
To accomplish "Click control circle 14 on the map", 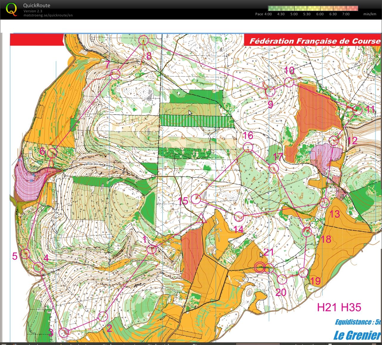I will [239, 217].
